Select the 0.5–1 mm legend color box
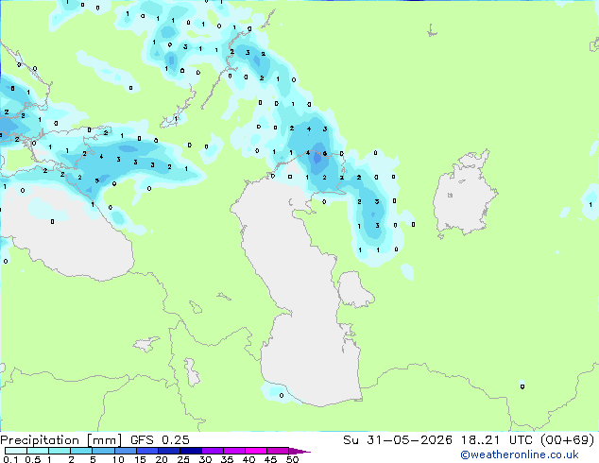Image resolution: width=599 pixels, height=463 pixels. [x=38, y=451]
